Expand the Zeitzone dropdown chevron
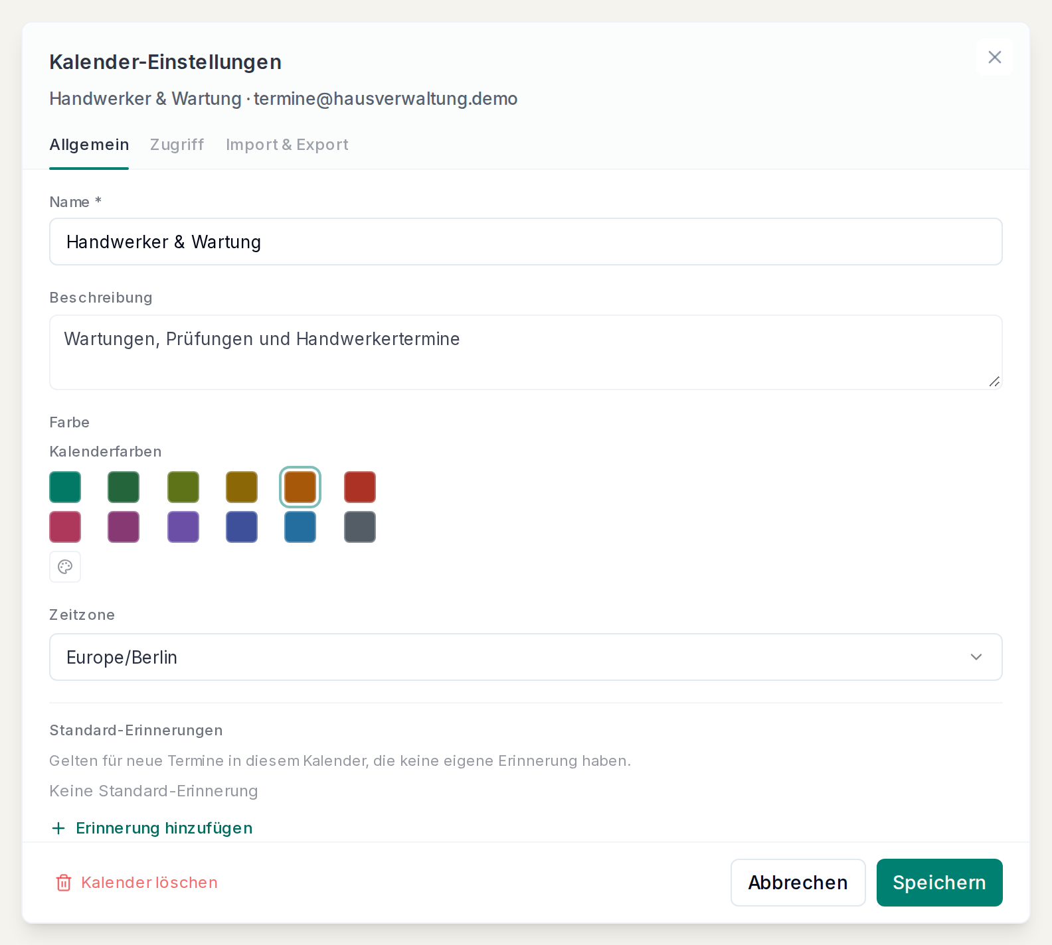The width and height of the screenshot is (1052, 945). [976, 657]
